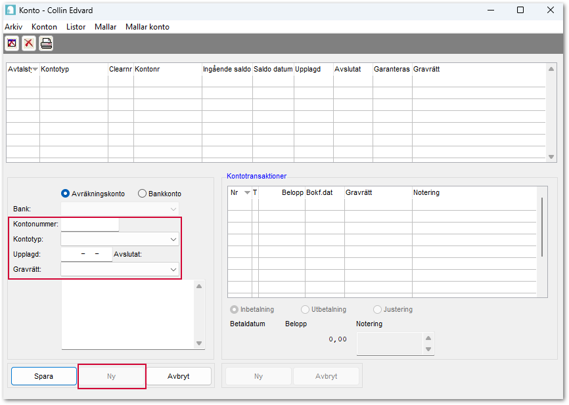Select the Avräkningskonto radio button

[65, 194]
